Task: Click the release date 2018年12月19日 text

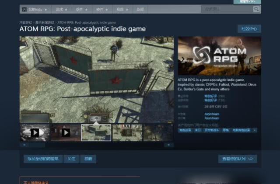Action: click(x=216, y=107)
